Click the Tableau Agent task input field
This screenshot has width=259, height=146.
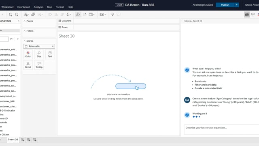pyautogui.click(x=221, y=130)
